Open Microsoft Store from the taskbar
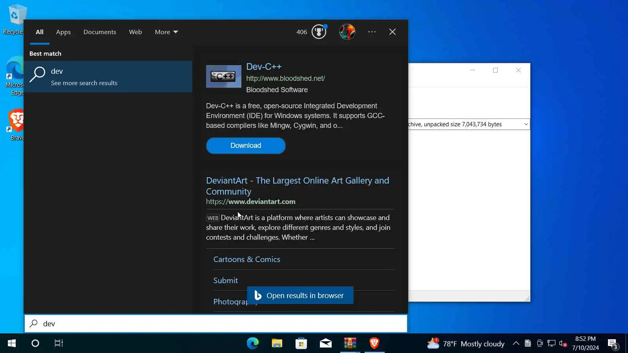 coord(301,343)
